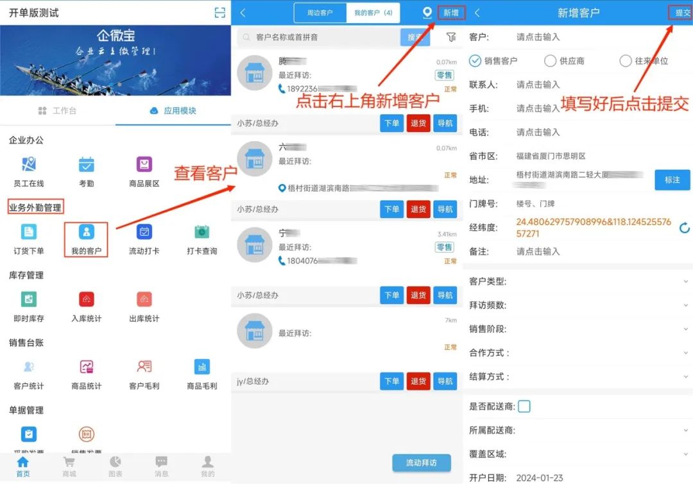
Task: Check the 是否配送商 checkbox
Action: (x=524, y=406)
